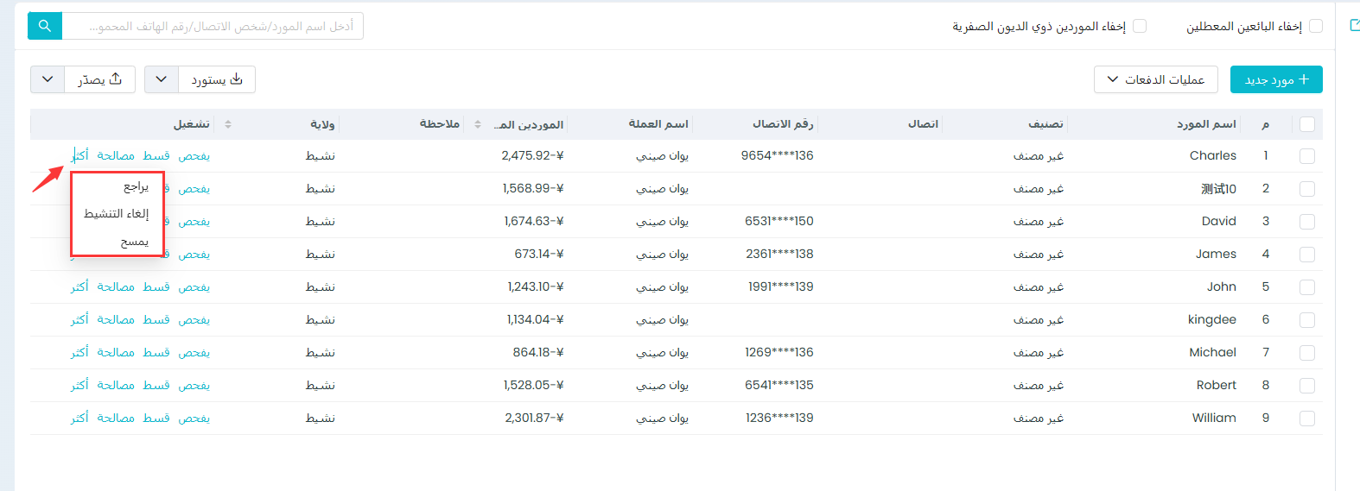Click the sort arrows beside the supplier balance column
This screenshot has height=491, width=1360.
coord(478,124)
